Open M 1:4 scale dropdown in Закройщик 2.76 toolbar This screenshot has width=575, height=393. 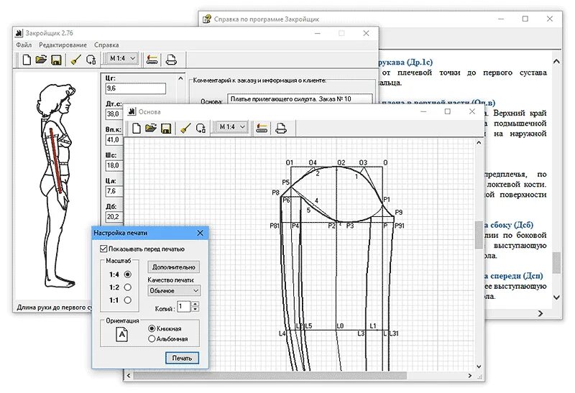coord(122,58)
